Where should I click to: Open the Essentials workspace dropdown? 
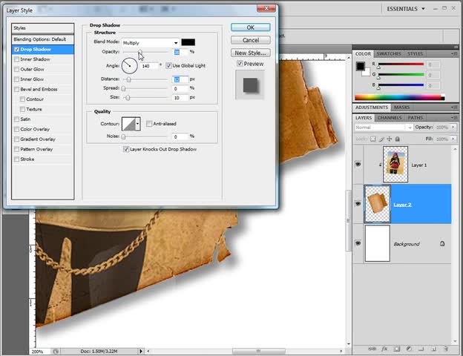[x=406, y=9]
